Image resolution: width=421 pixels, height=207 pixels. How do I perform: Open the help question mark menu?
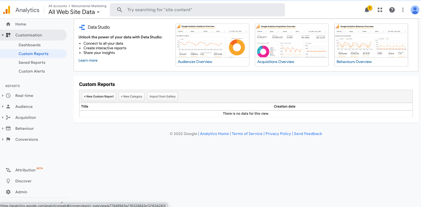(392, 10)
